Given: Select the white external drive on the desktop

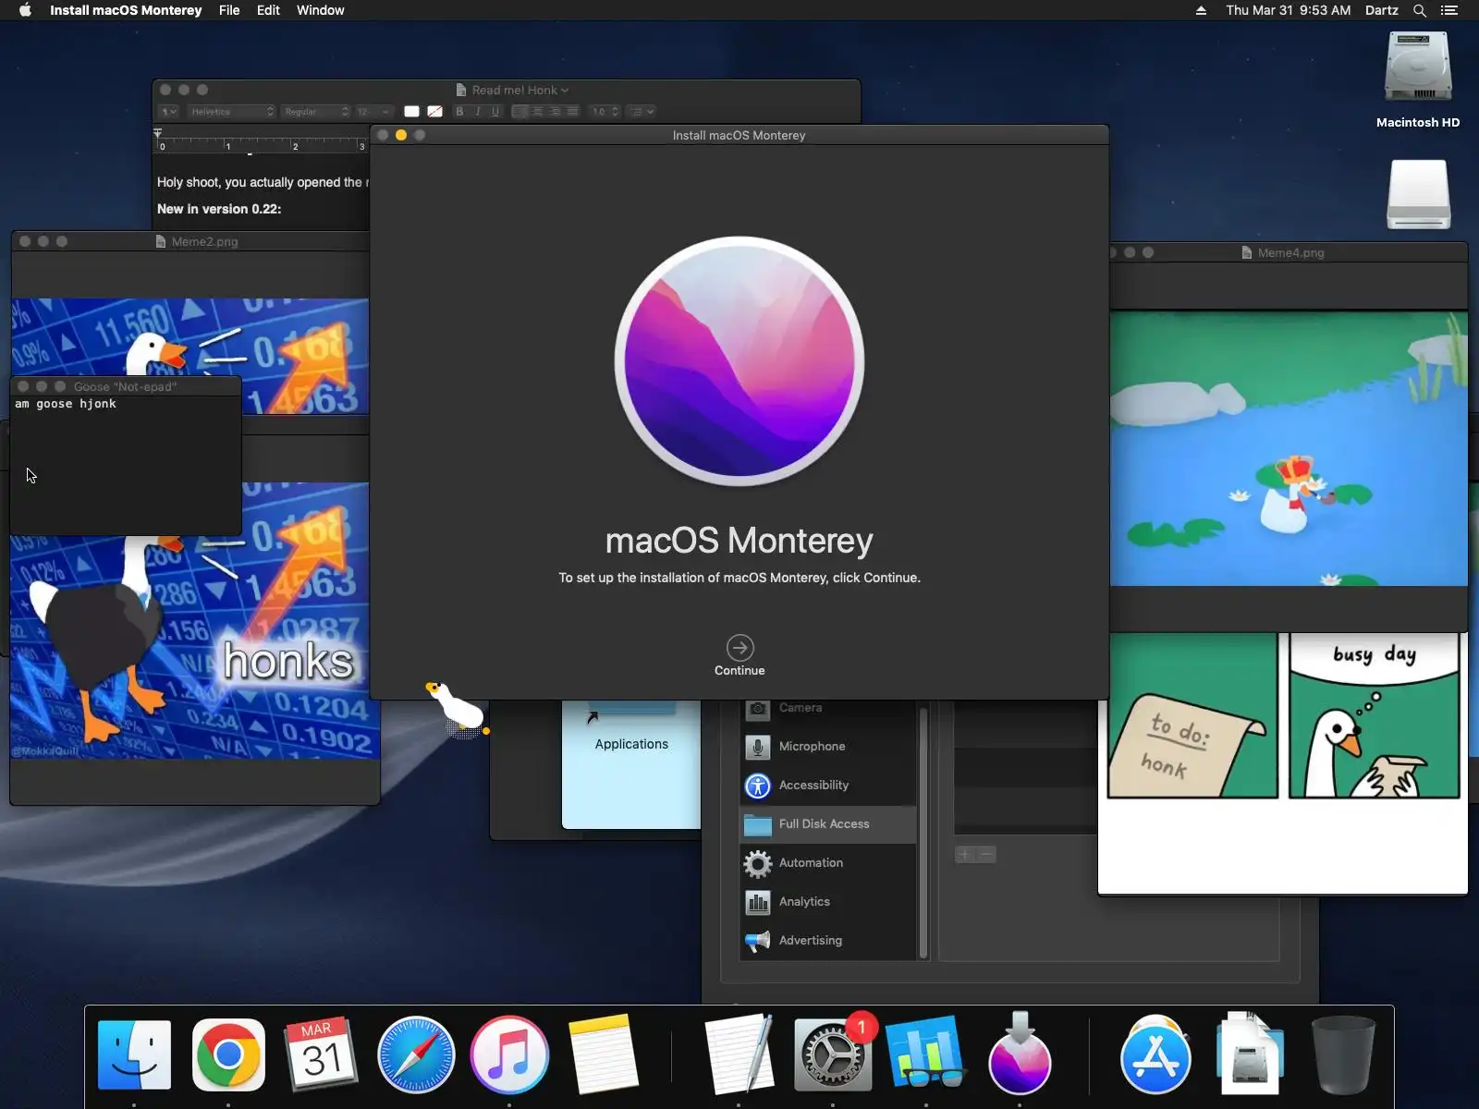Looking at the screenshot, I should coord(1418,194).
